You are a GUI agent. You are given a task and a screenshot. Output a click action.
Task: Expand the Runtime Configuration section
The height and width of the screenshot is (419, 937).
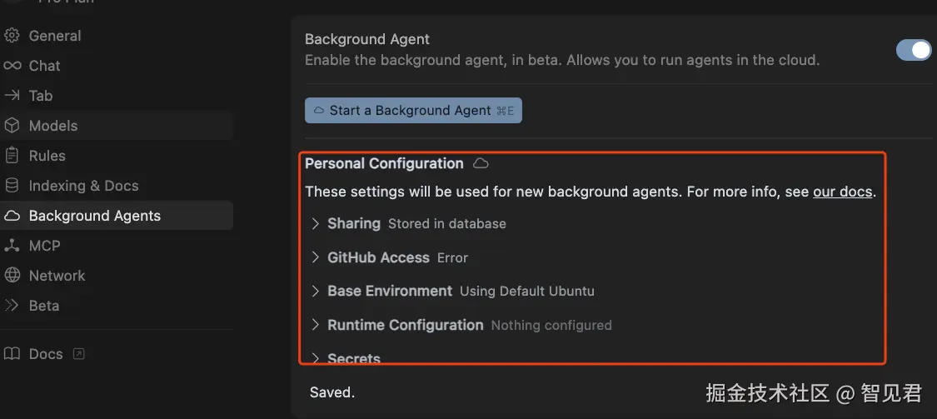(316, 325)
